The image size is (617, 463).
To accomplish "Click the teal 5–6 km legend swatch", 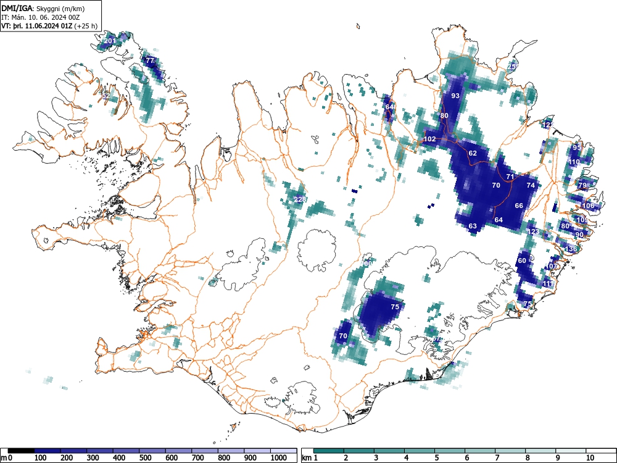I will [x=449, y=451].
